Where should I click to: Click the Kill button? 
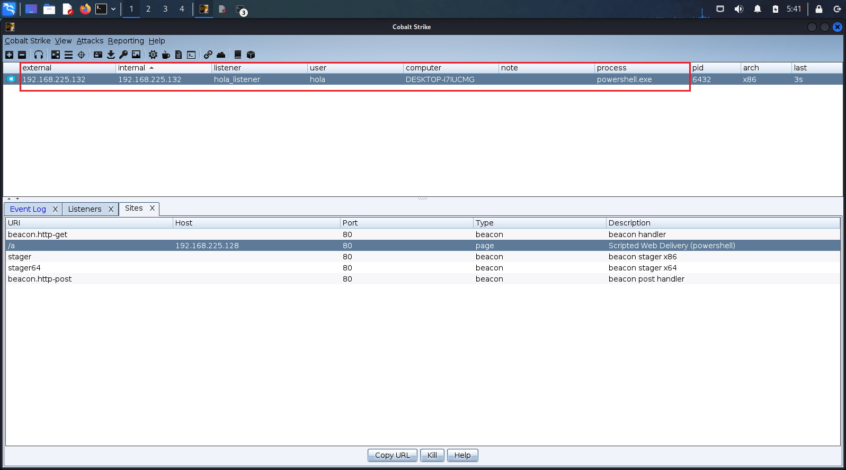(x=432, y=455)
